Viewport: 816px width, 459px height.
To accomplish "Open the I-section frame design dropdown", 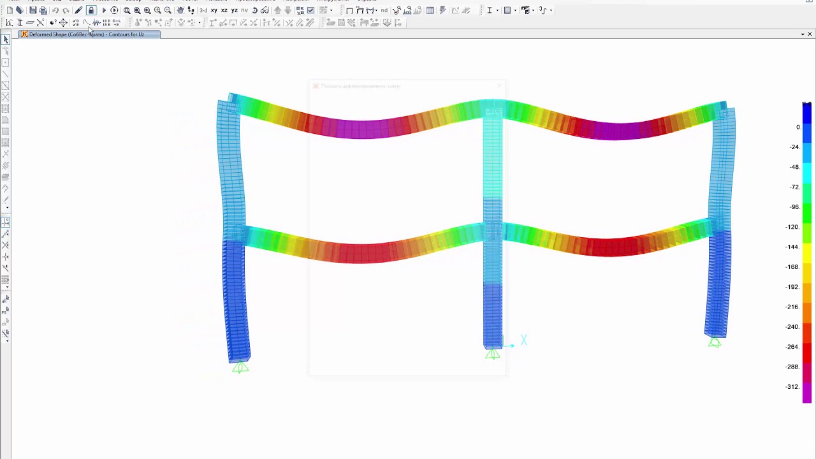I will [x=497, y=10].
